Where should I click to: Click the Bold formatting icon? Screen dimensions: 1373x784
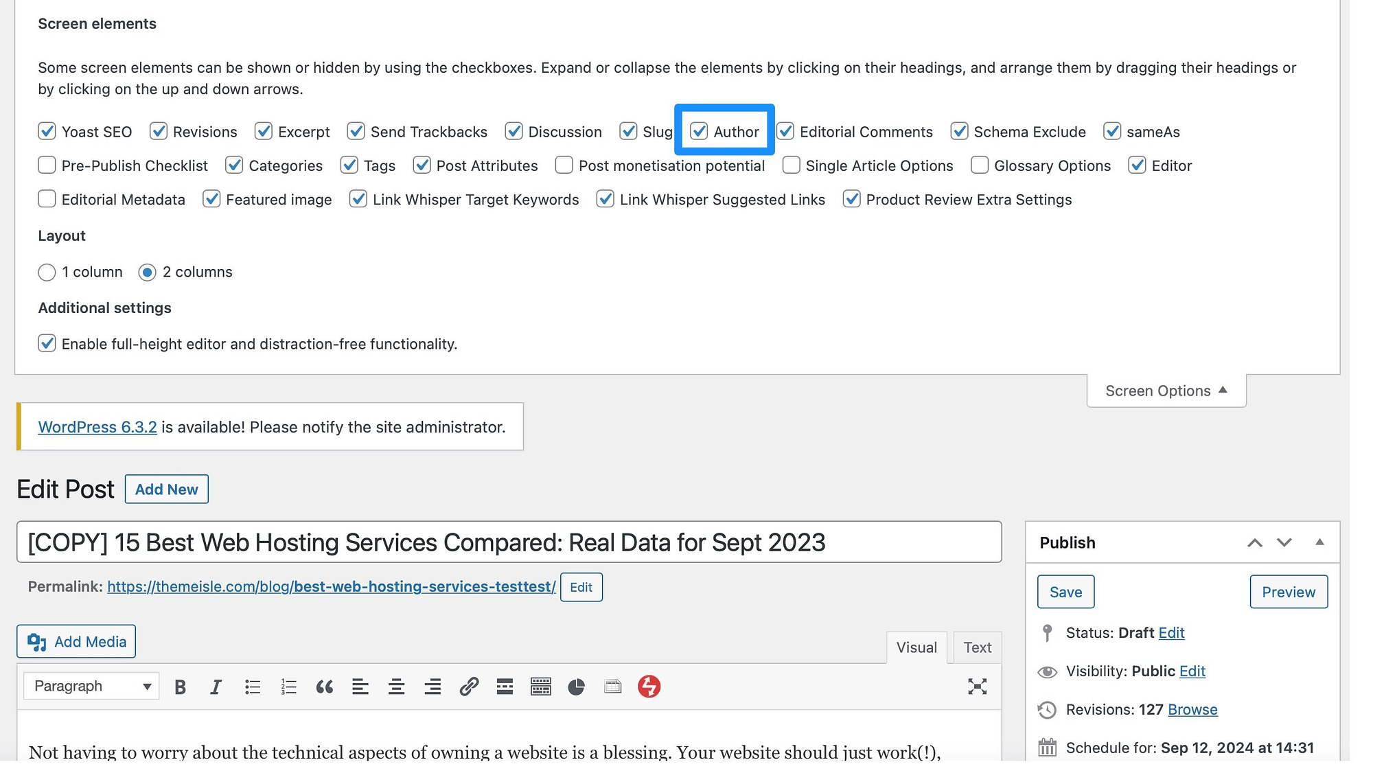179,687
